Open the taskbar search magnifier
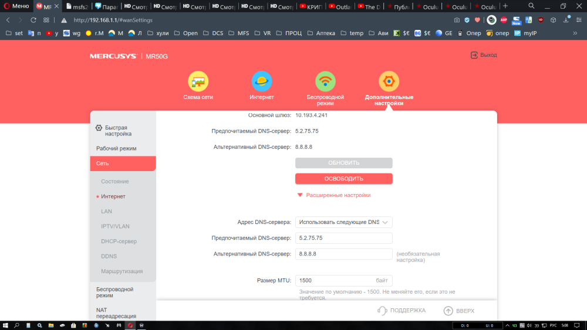This screenshot has height=330, width=587. tap(16, 325)
